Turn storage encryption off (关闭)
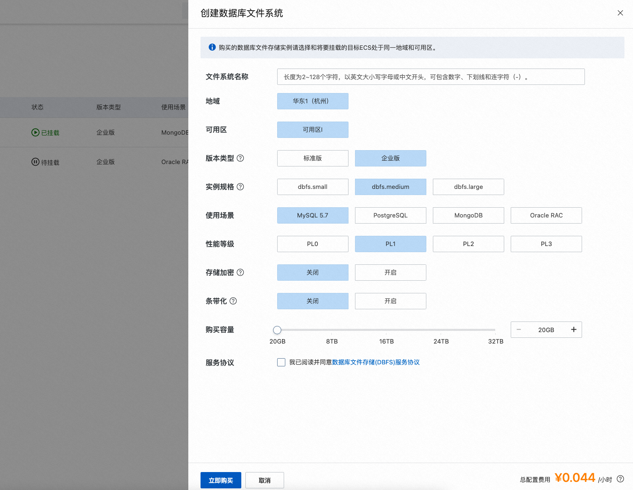Image resolution: width=633 pixels, height=490 pixels. pos(313,273)
